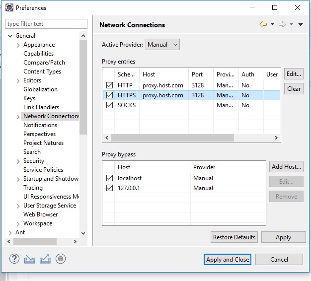Click the tree horizontal scroll right arrow
Screen dimensions: 311x281
75,241
